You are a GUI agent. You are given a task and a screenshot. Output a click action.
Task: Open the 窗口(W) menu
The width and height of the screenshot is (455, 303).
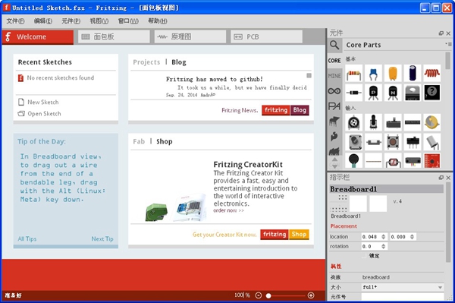pyautogui.click(x=128, y=21)
